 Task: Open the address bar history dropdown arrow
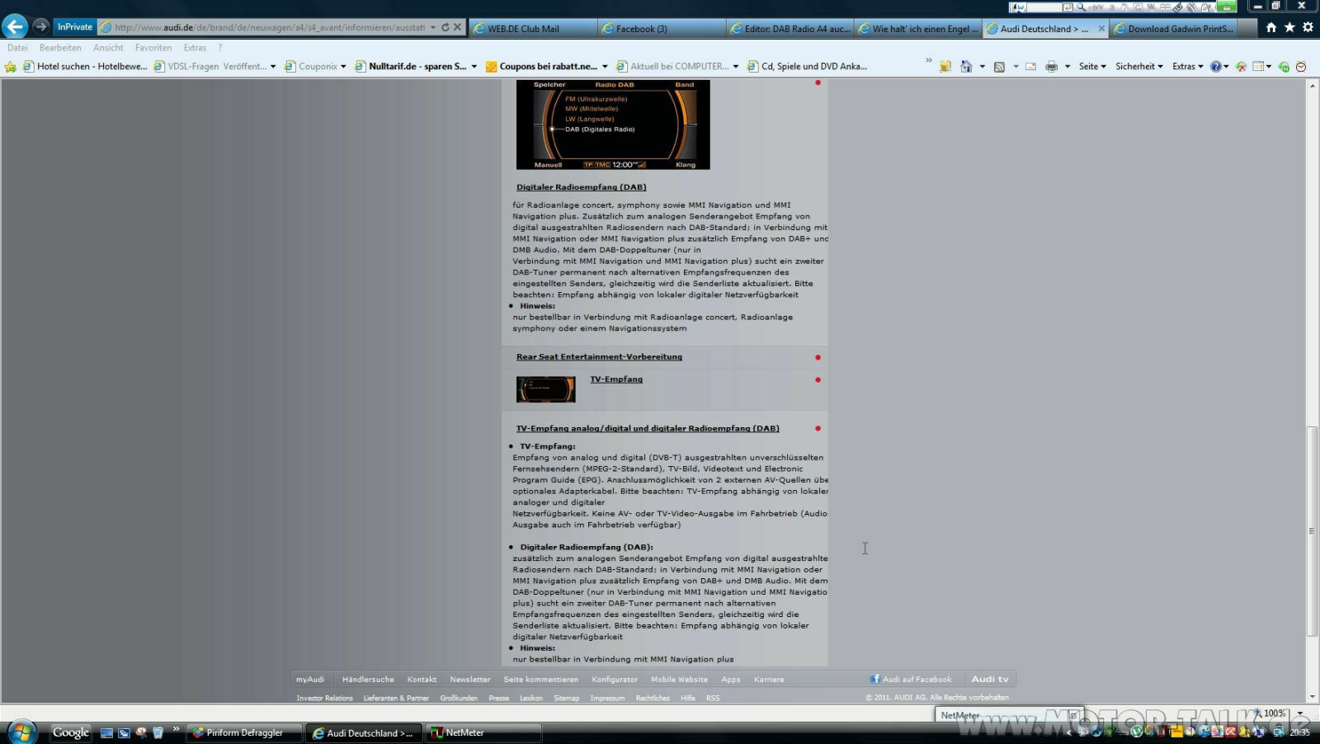click(x=433, y=27)
